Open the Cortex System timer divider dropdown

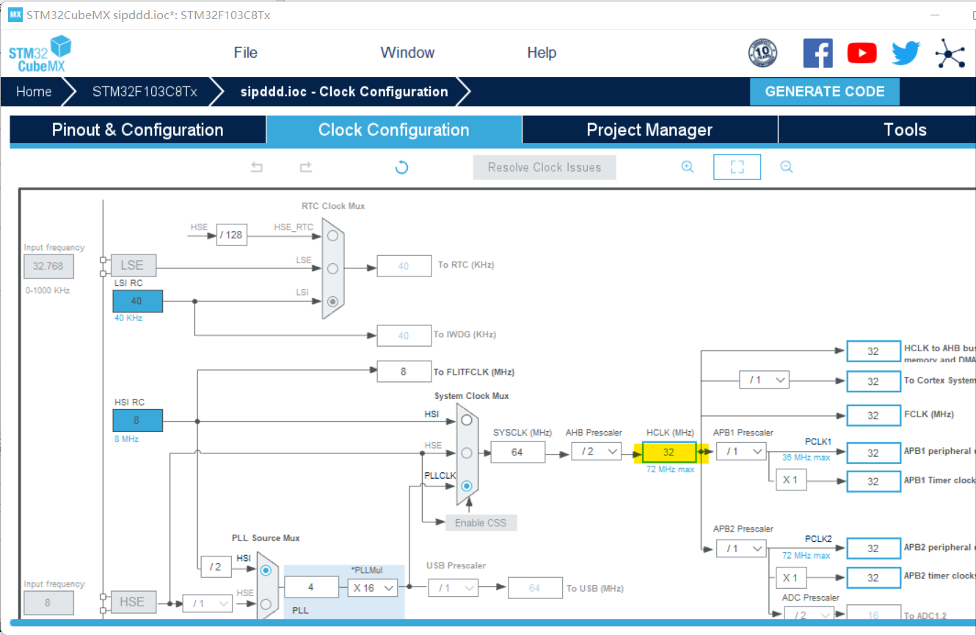pos(764,380)
